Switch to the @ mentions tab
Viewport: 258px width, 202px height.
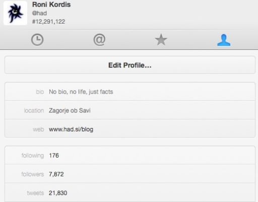(99, 40)
